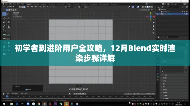Open the transform orientation dropdown
This screenshot has height=106, width=190.
click(69, 7)
